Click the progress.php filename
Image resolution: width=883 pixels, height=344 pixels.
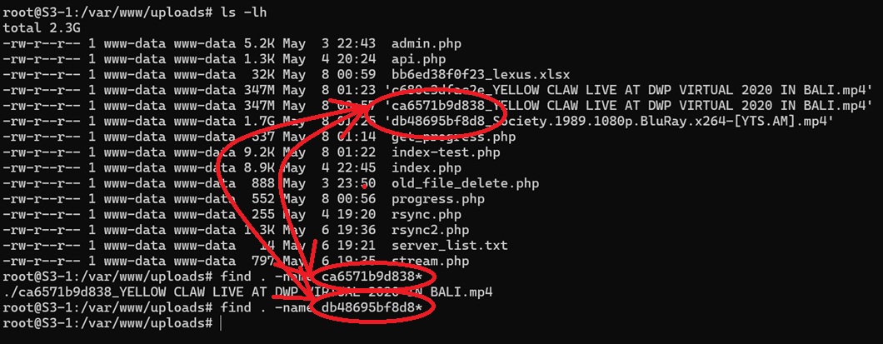coord(437,199)
